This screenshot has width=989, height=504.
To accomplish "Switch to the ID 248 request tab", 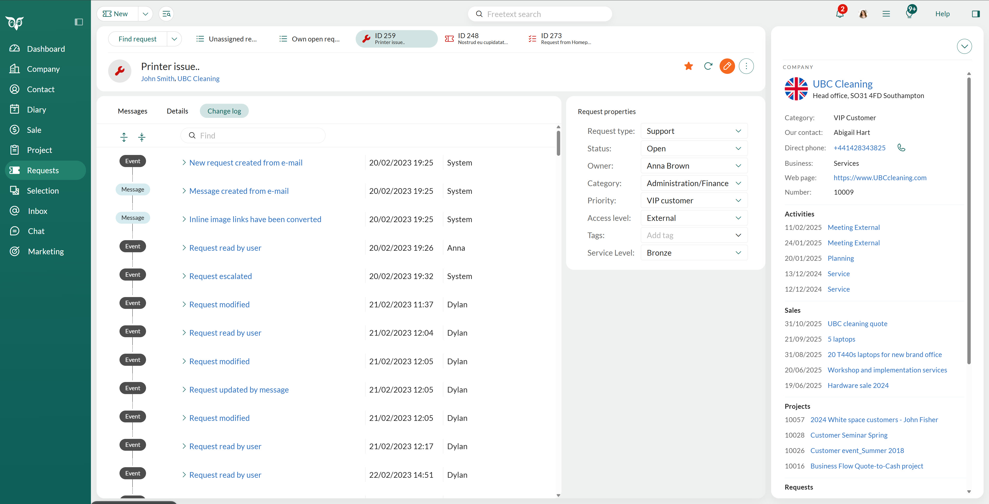I will point(477,39).
